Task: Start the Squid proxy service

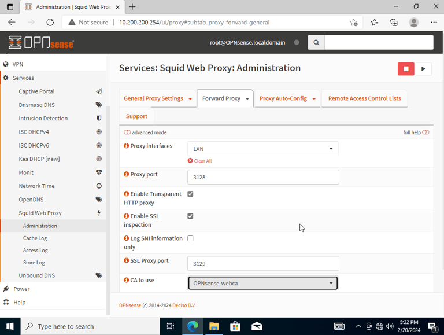Action: [423, 69]
